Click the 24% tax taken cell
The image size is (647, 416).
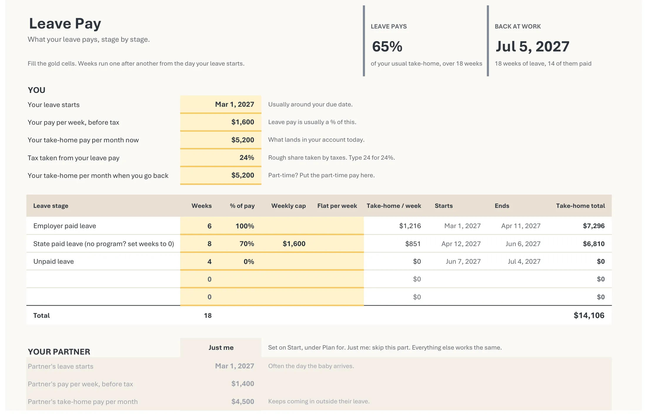(221, 158)
